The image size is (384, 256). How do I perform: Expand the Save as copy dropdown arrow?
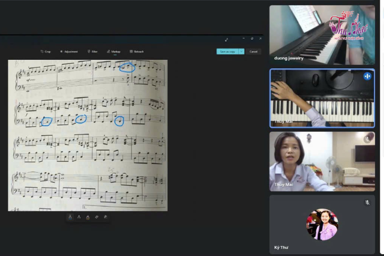(241, 52)
